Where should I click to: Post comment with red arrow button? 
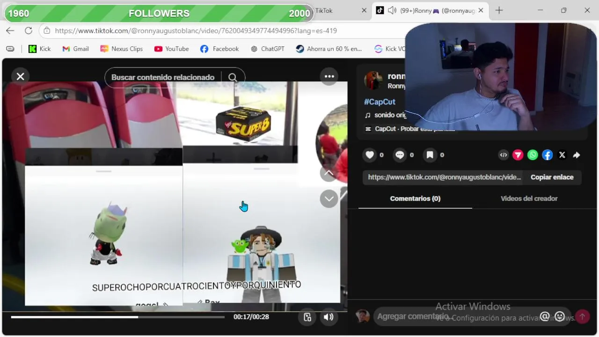pos(582,317)
